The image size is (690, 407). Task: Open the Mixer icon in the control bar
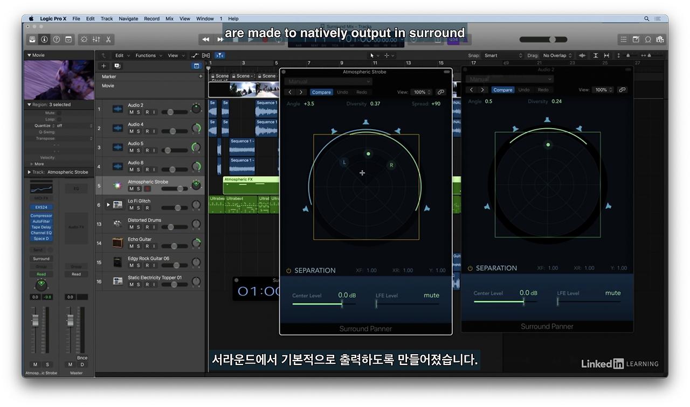point(96,39)
